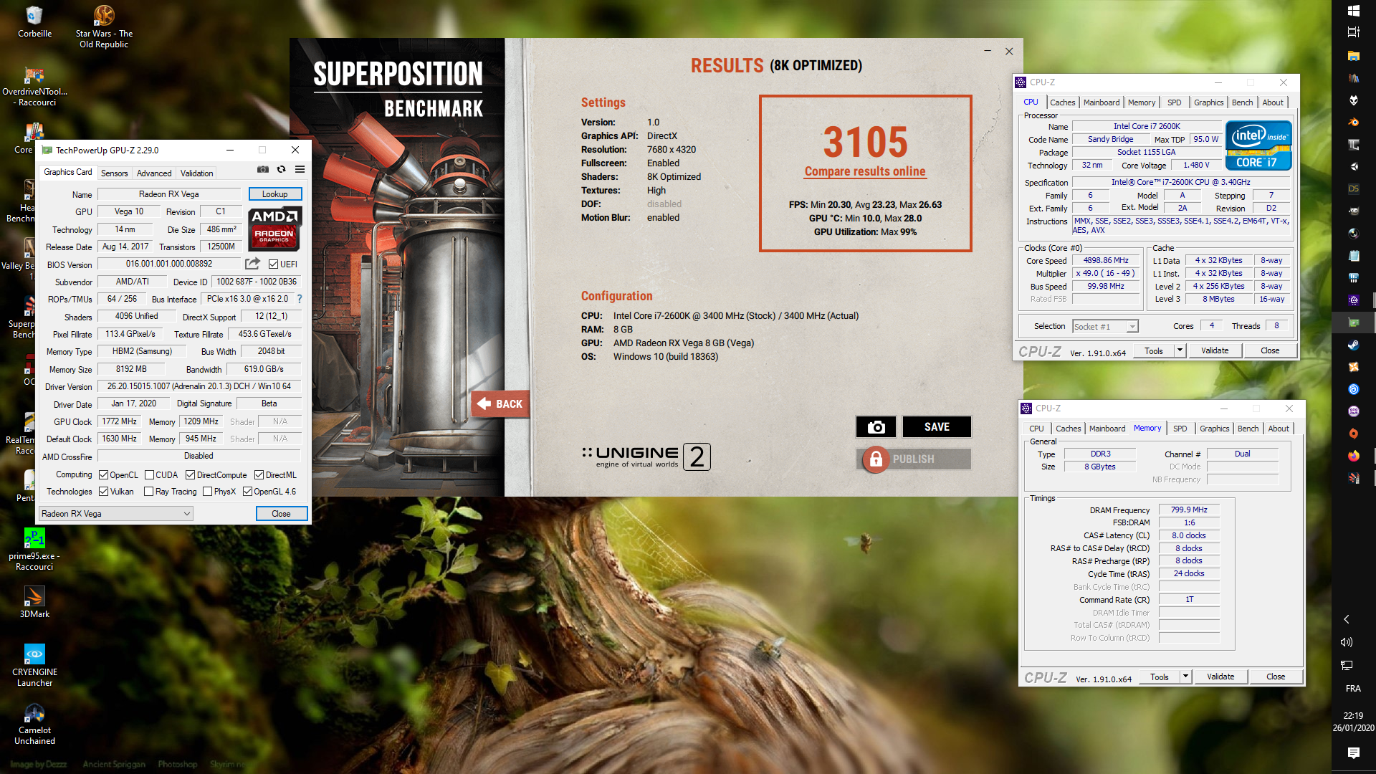1376x774 pixels.
Task: Click the Unigine 2 engine logo
Action: pos(646,457)
